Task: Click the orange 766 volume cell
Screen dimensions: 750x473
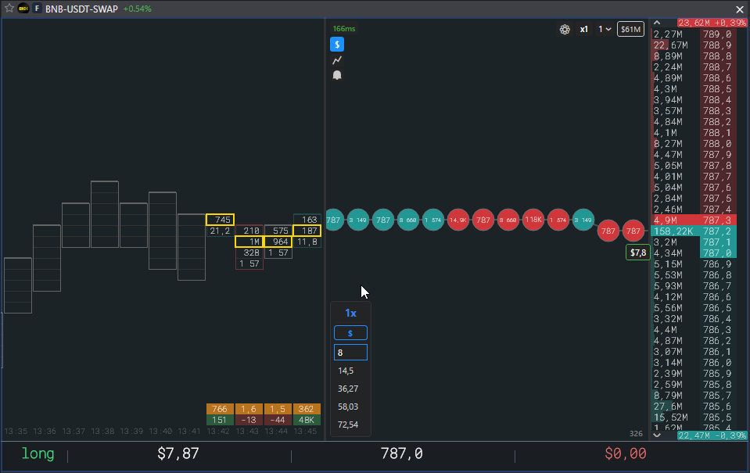Action: pos(220,409)
